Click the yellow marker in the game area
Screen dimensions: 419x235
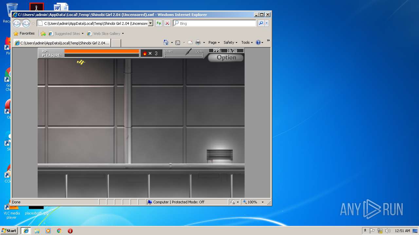click(81, 62)
